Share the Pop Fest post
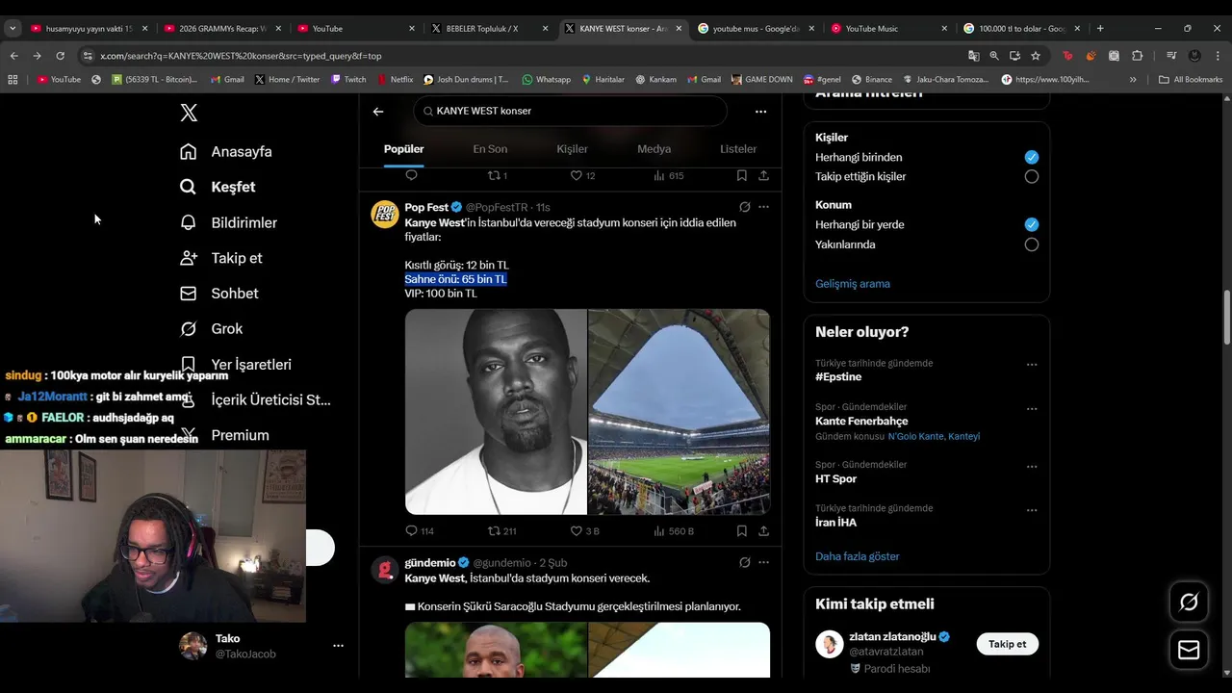The image size is (1232, 693). pos(763,530)
